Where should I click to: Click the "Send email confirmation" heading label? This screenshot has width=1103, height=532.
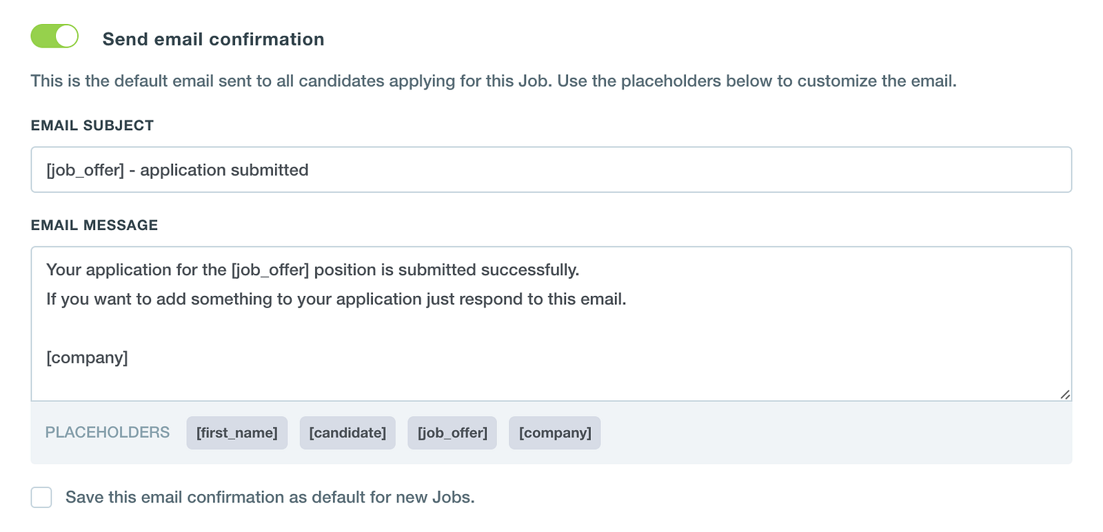pos(213,39)
